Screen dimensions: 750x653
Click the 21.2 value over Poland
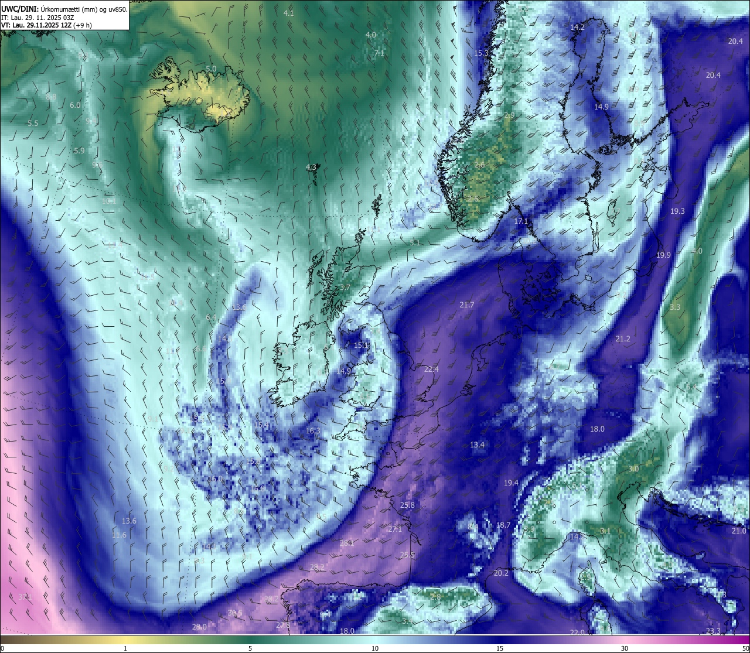623,339
